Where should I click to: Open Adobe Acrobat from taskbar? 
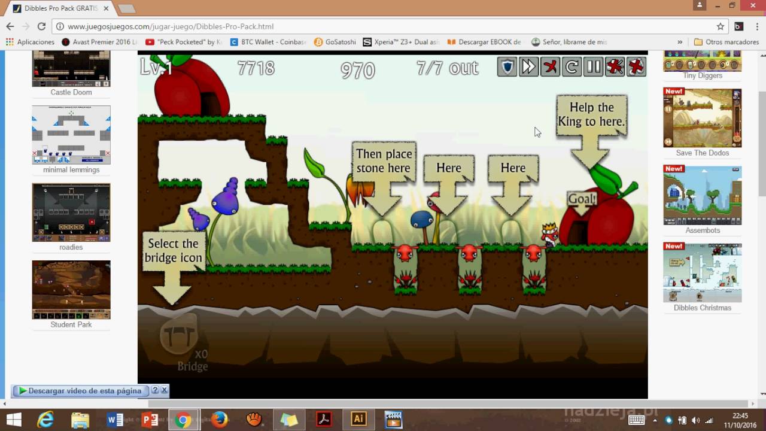324,419
